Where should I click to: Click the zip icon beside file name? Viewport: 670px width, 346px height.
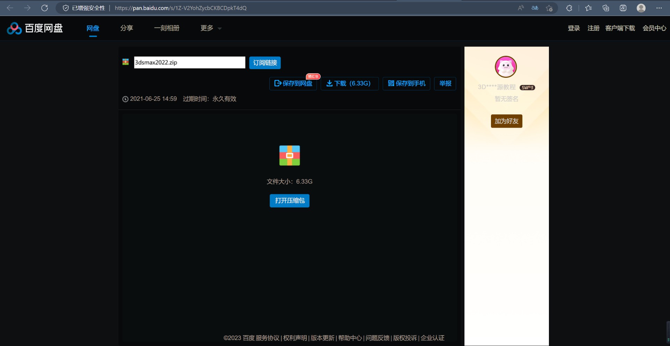tap(126, 62)
